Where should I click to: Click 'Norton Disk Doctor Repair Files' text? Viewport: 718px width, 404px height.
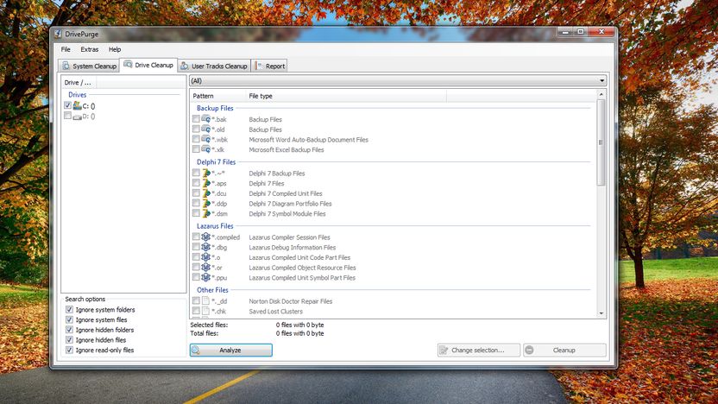coord(290,301)
